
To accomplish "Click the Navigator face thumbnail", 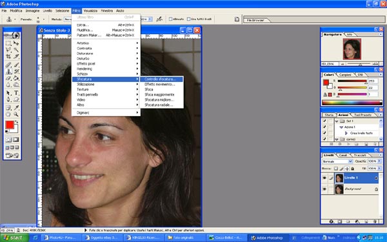I will 352,49.
